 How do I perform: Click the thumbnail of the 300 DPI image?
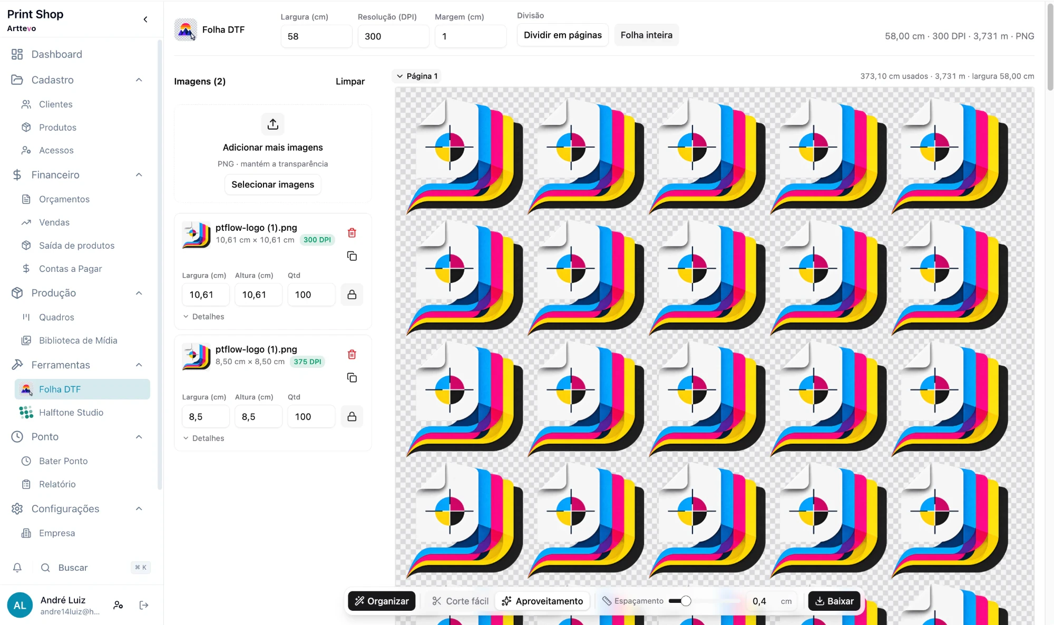pos(196,235)
